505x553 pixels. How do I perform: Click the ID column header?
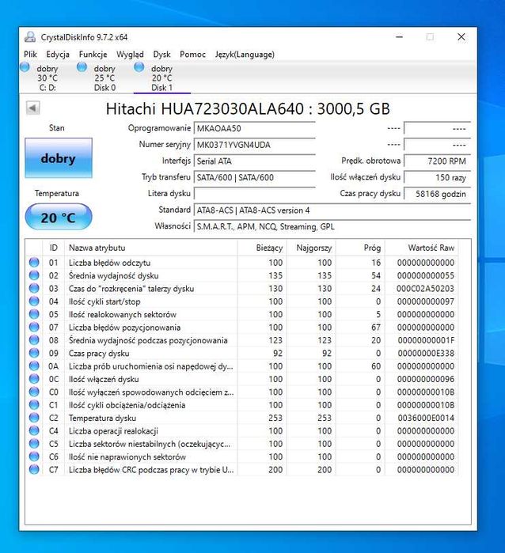53,248
